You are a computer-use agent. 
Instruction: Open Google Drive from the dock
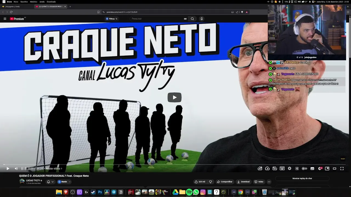[x=175, y=192]
